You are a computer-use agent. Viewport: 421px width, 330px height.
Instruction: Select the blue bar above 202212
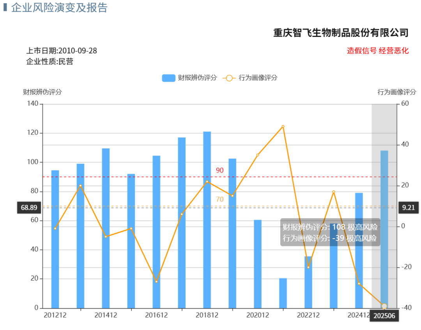click(308, 282)
